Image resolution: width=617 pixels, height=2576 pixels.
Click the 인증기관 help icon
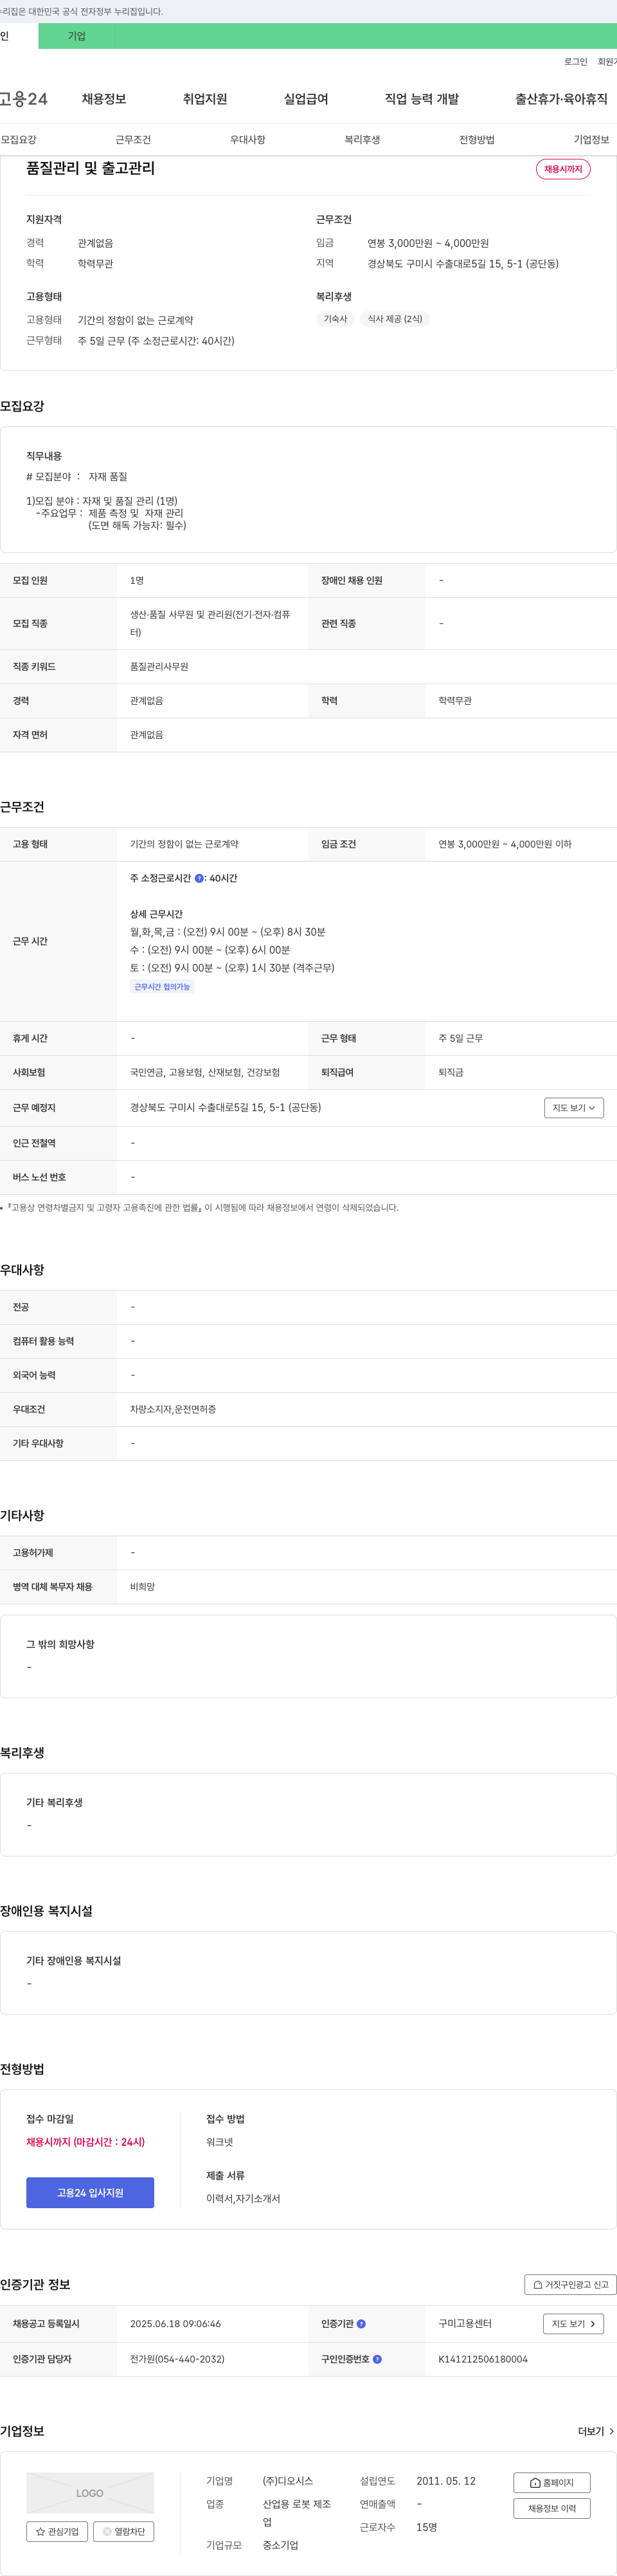361,2324
